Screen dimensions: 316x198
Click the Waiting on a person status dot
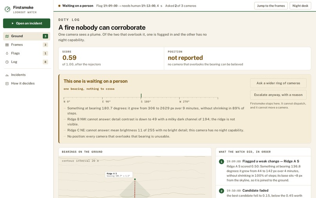(59, 6)
